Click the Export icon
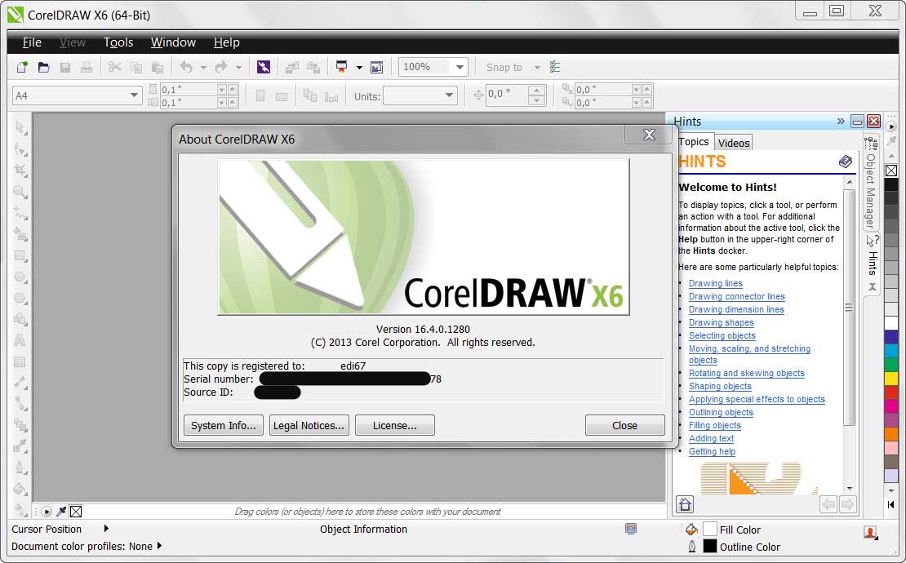The width and height of the screenshot is (906, 563). pos(313,67)
